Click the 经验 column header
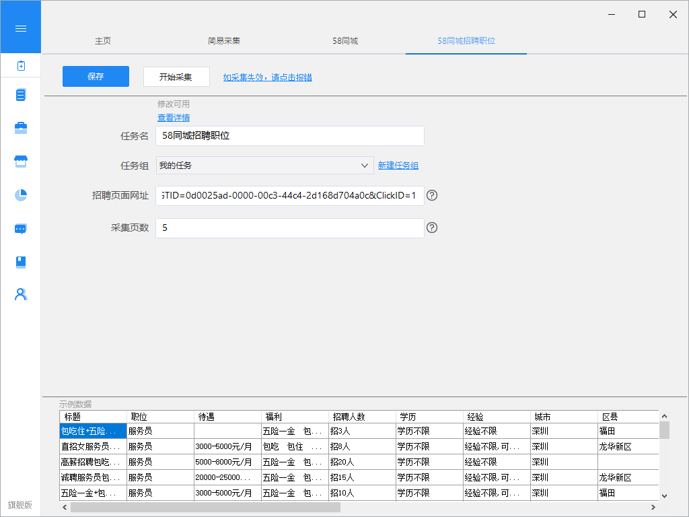 pyautogui.click(x=497, y=417)
